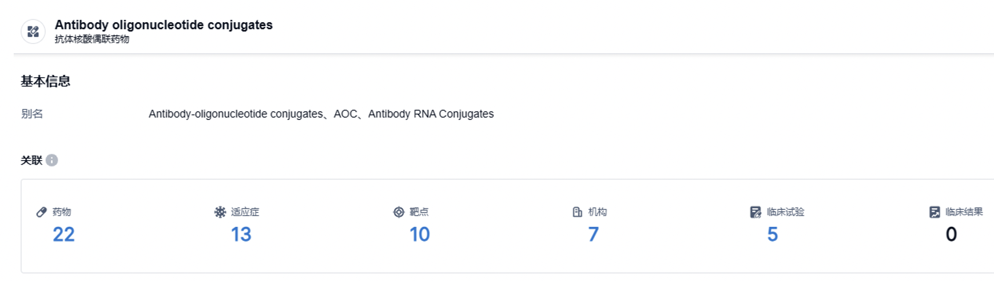Click the 抗体核酸偶联药物 subtitle text
Viewport: 994px width, 281px height.
click(92, 39)
